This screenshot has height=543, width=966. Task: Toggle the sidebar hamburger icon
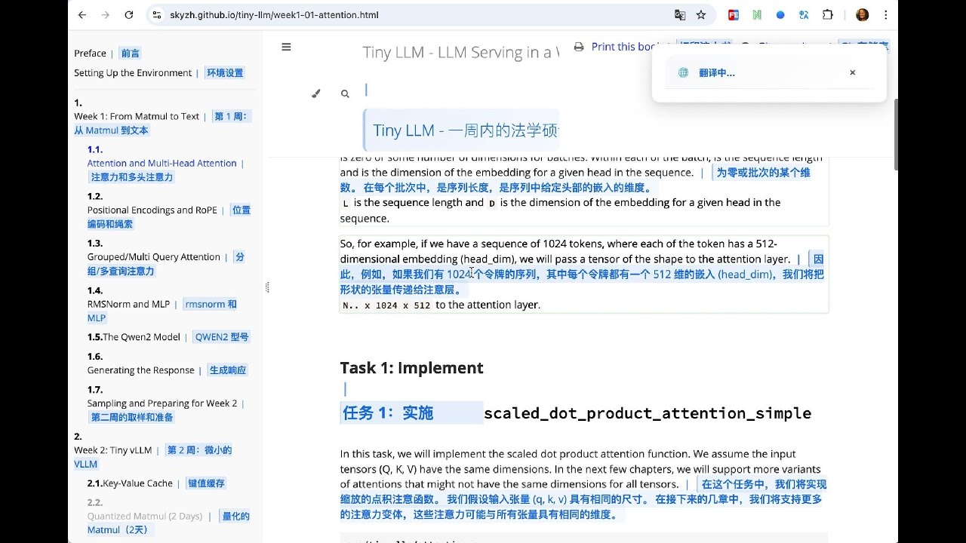coord(286,47)
